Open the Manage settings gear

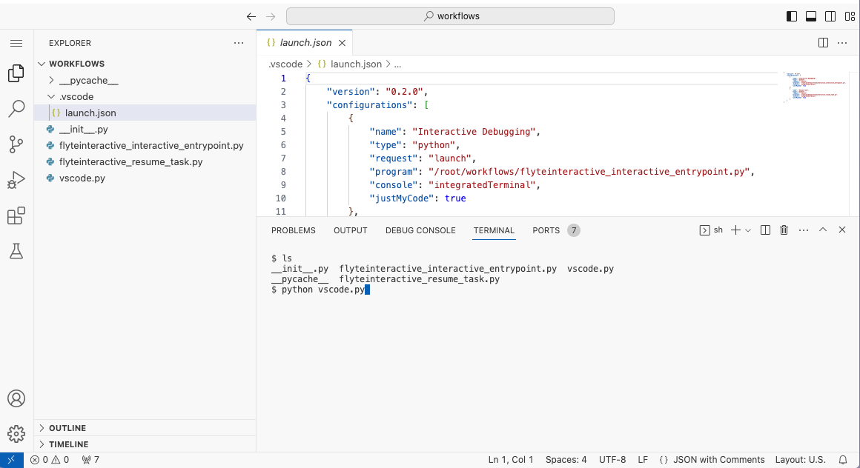tap(16, 433)
